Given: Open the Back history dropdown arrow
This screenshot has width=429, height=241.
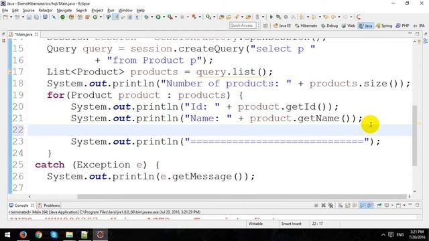Looking at the screenshot, I should 339,17.
